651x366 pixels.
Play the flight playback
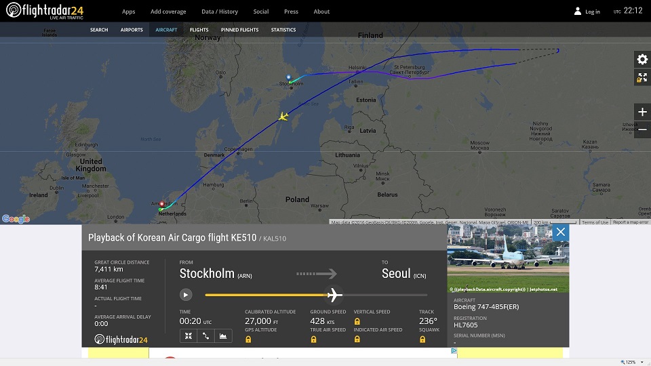click(186, 295)
